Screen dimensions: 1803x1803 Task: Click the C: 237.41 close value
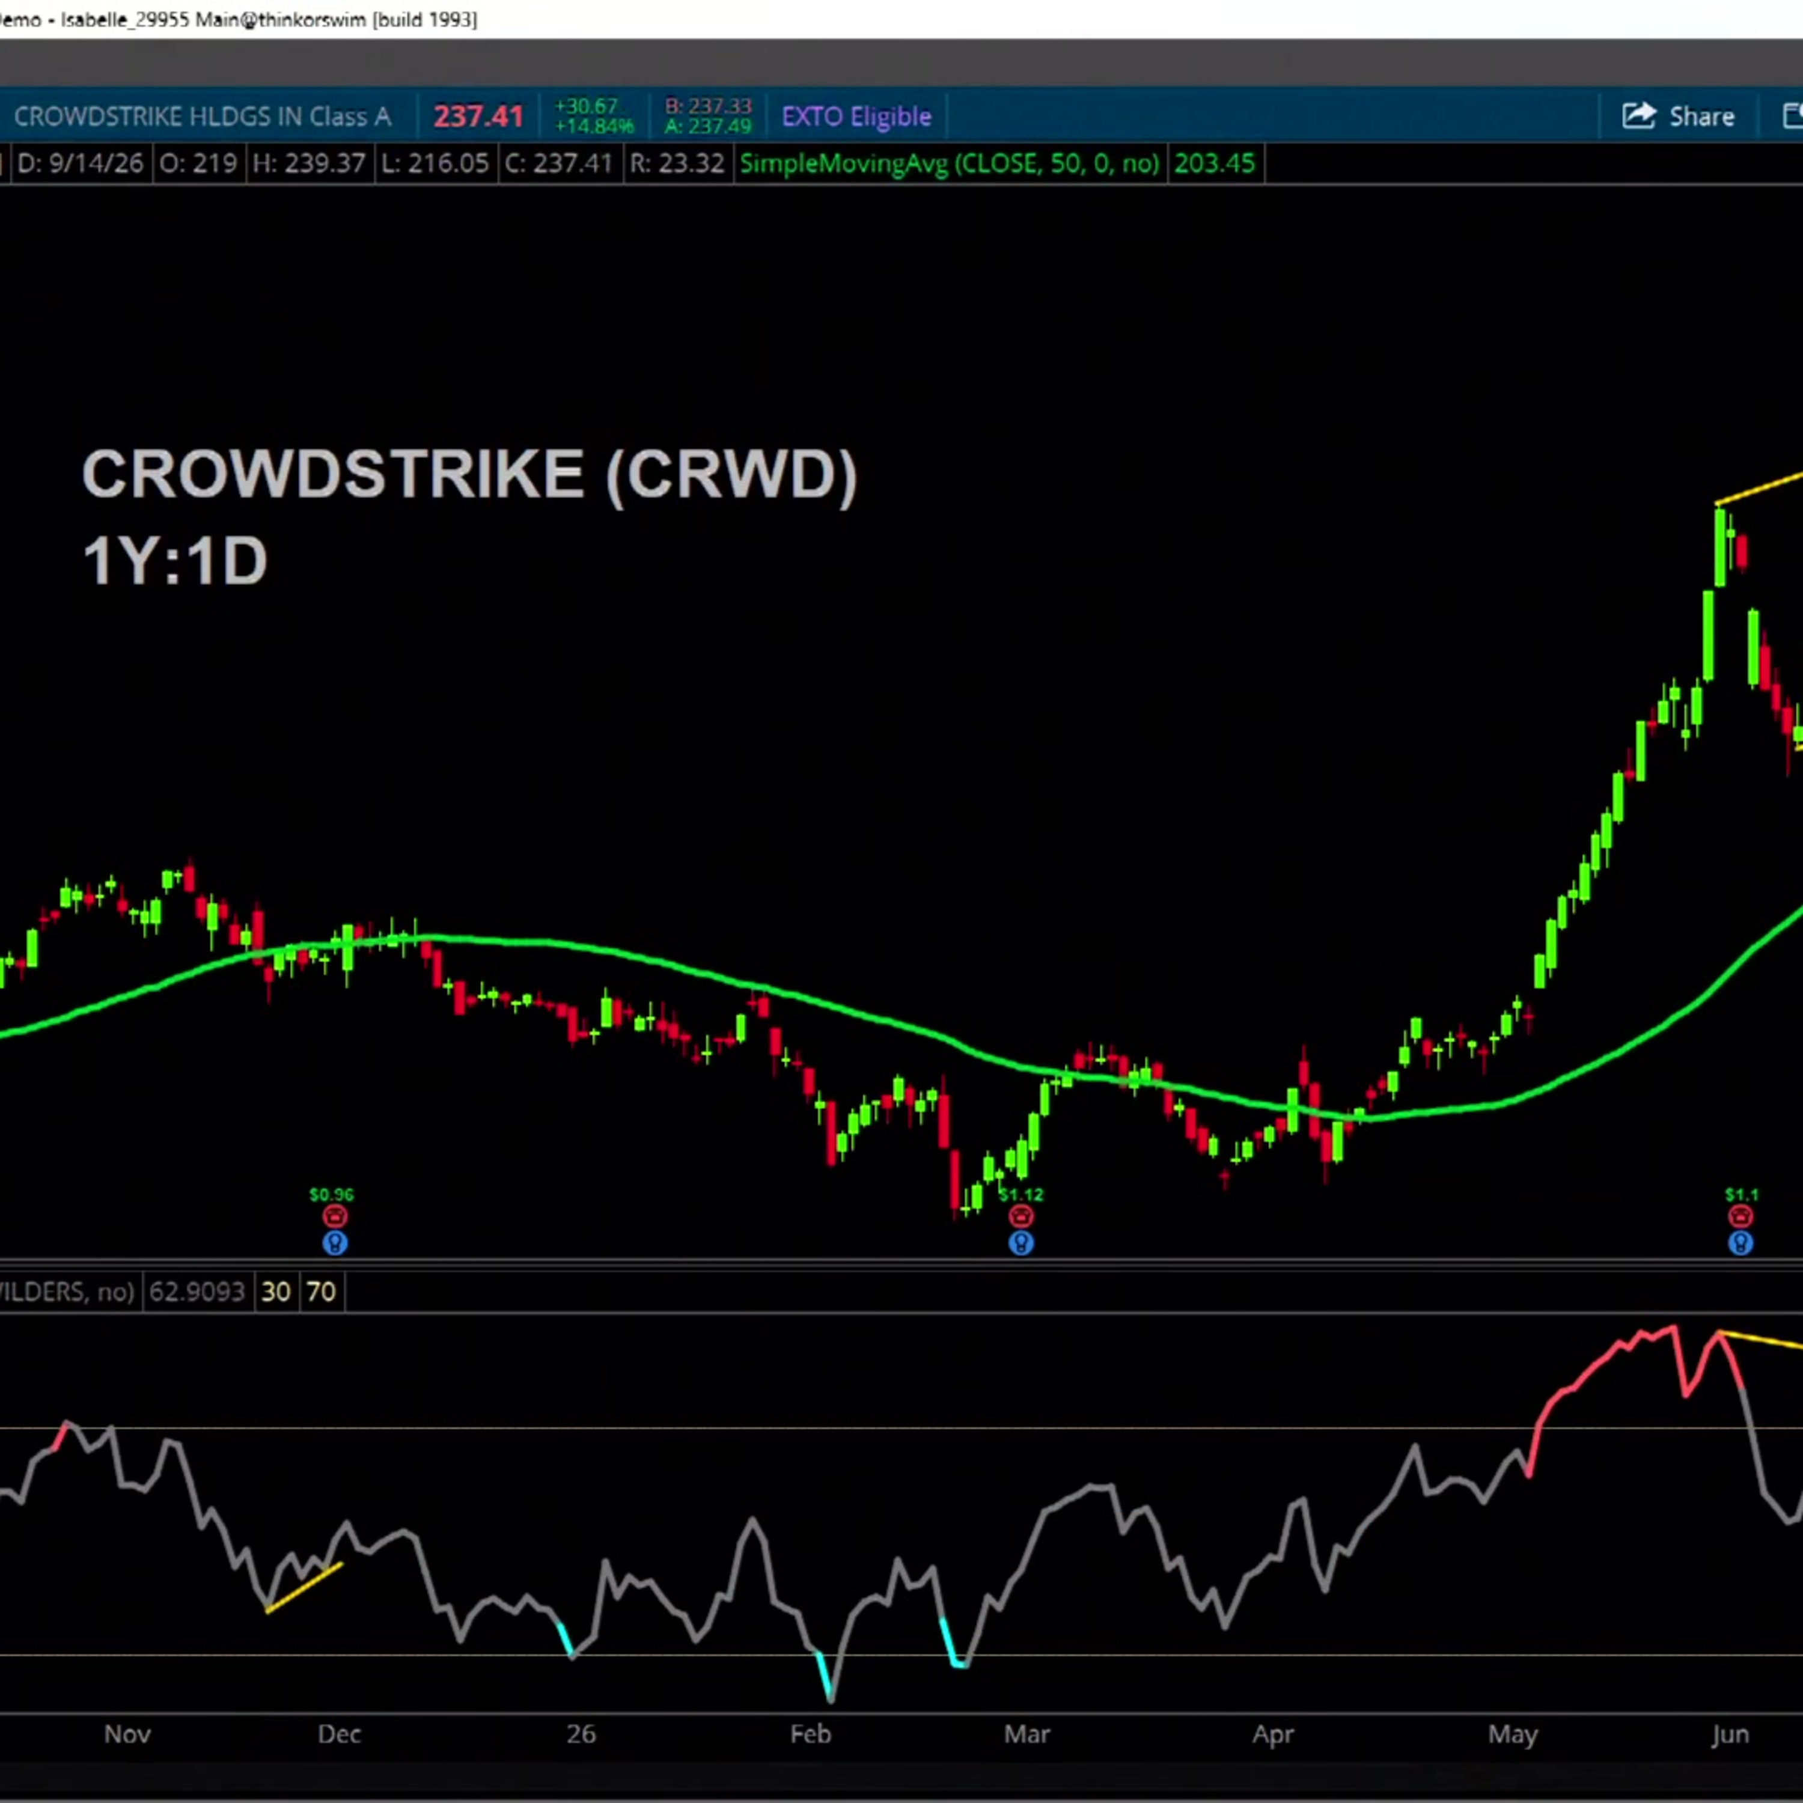(x=558, y=163)
